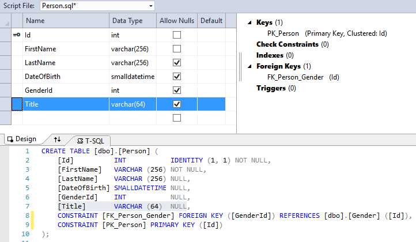Click REFERENCES keyword on line 8

[x=300, y=215]
